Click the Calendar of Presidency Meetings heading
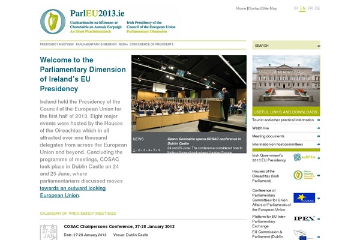Viewport: 360px width, 240px height. coord(78,214)
